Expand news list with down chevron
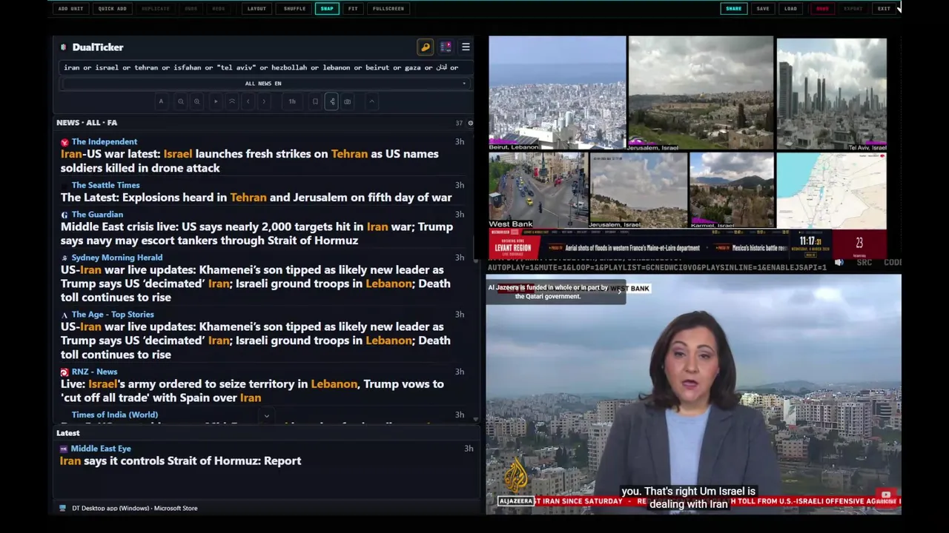This screenshot has height=533, width=949. pos(266,415)
